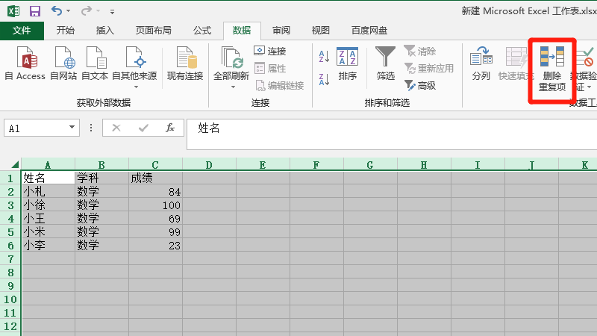Click cell C1 containing 成绩
The width and height of the screenshot is (597, 336).
(155, 178)
